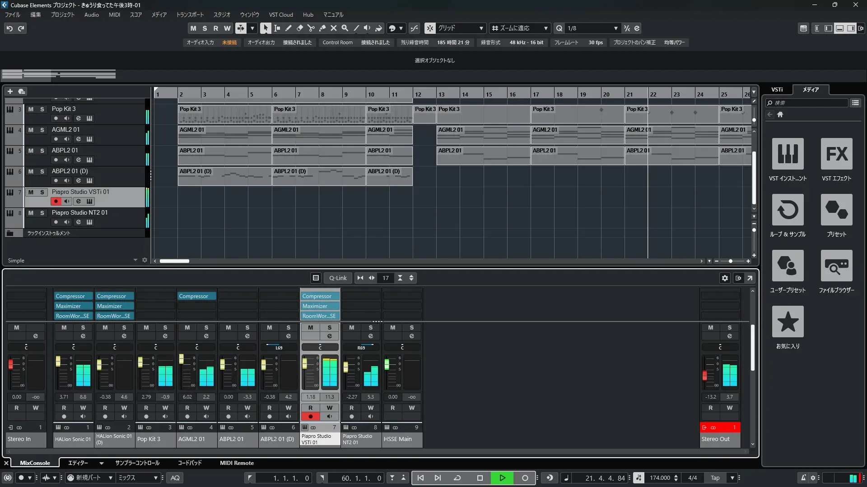Select the Draw pencil tool

288,28
